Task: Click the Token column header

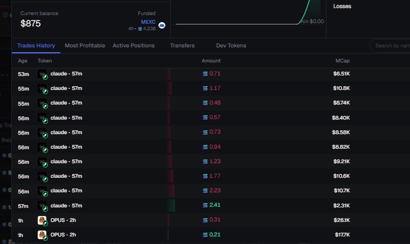Action: (45, 61)
